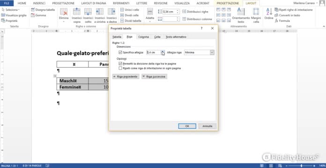Image resolution: width=326 pixels, height=168 pixels.
Task: Open the Elimina delete dropdown
Action: click(x=64, y=15)
